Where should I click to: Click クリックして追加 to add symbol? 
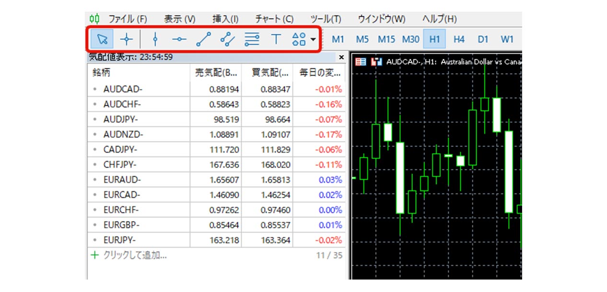pyautogui.click(x=135, y=255)
